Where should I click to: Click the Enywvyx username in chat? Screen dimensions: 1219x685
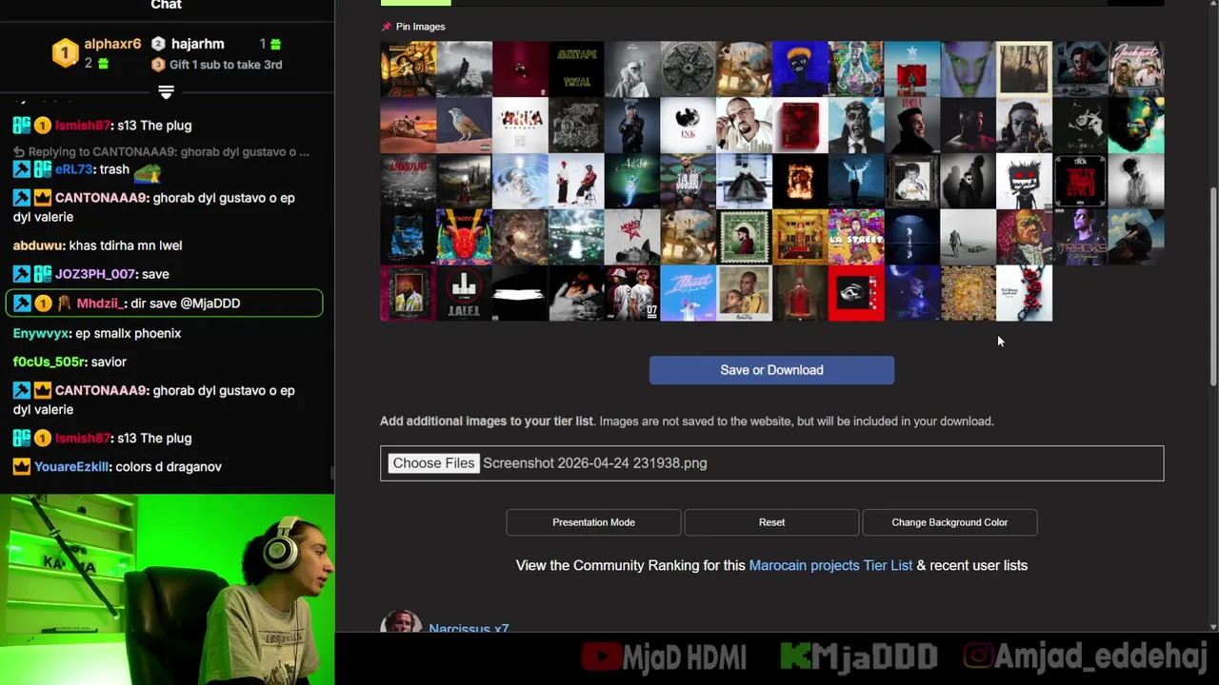click(41, 334)
